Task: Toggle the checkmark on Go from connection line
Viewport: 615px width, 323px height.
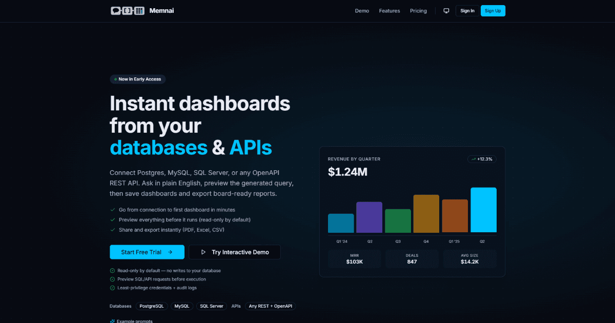Action: point(112,210)
